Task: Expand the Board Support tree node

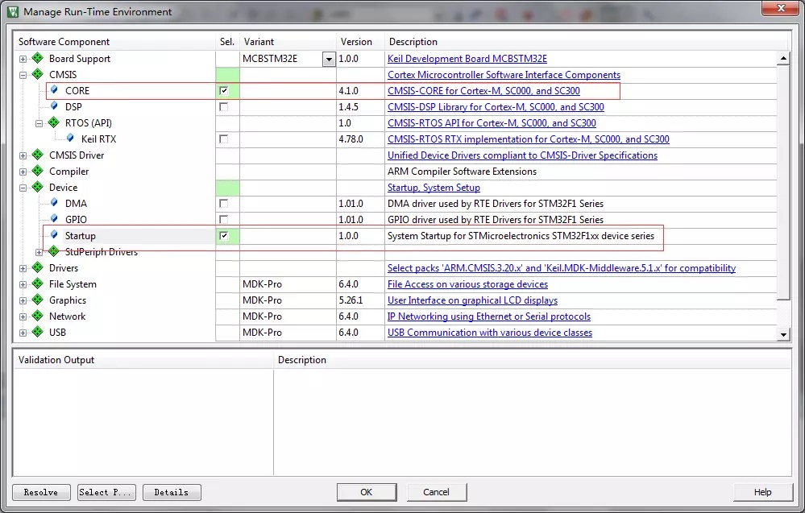Action: pos(23,59)
